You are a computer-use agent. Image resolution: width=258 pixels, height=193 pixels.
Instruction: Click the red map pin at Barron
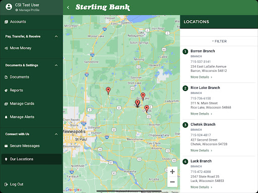pyautogui.click(x=138, y=103)
